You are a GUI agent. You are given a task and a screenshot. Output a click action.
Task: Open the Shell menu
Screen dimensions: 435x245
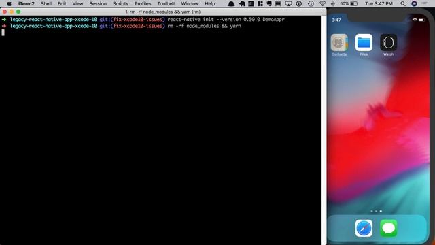[46, 3]
